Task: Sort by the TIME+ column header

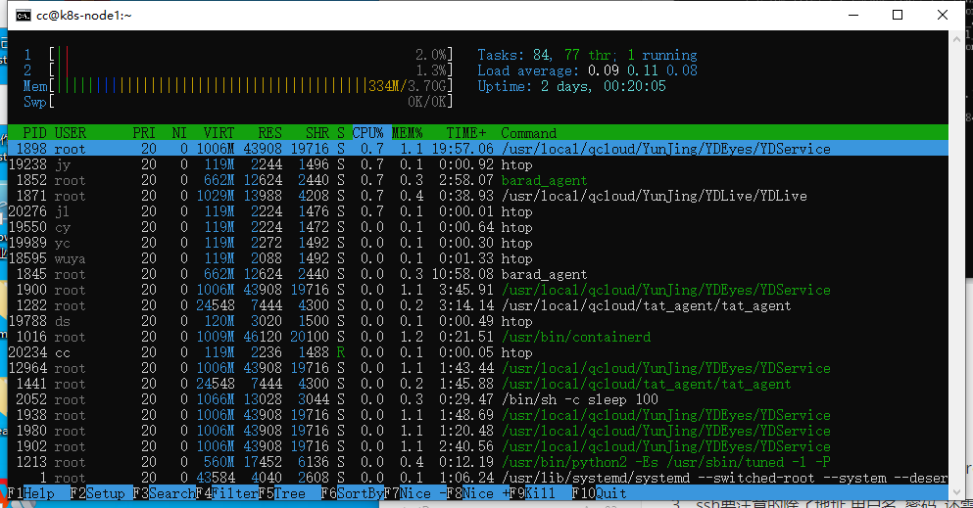Action: coord(466,132)
